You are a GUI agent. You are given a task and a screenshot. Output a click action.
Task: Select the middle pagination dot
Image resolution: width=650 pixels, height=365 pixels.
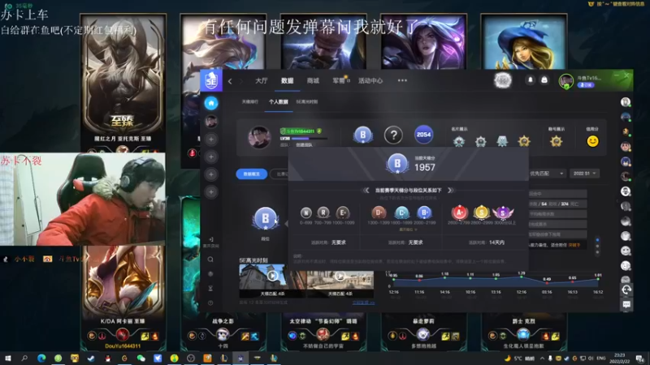click(597, 247)
